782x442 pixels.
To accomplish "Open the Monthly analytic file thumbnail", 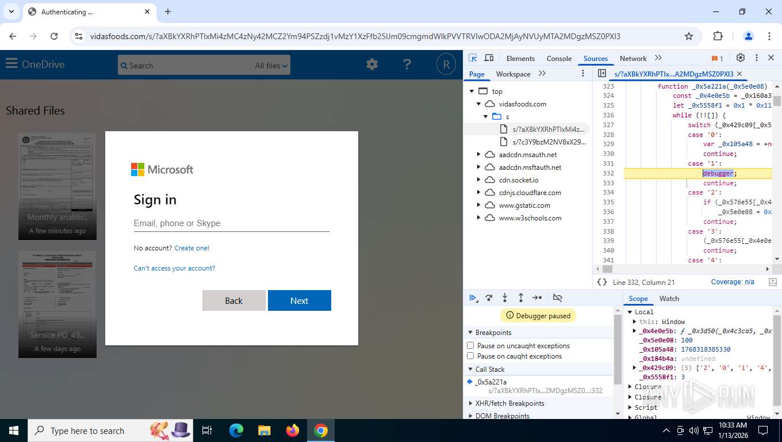I will (57, 186).
